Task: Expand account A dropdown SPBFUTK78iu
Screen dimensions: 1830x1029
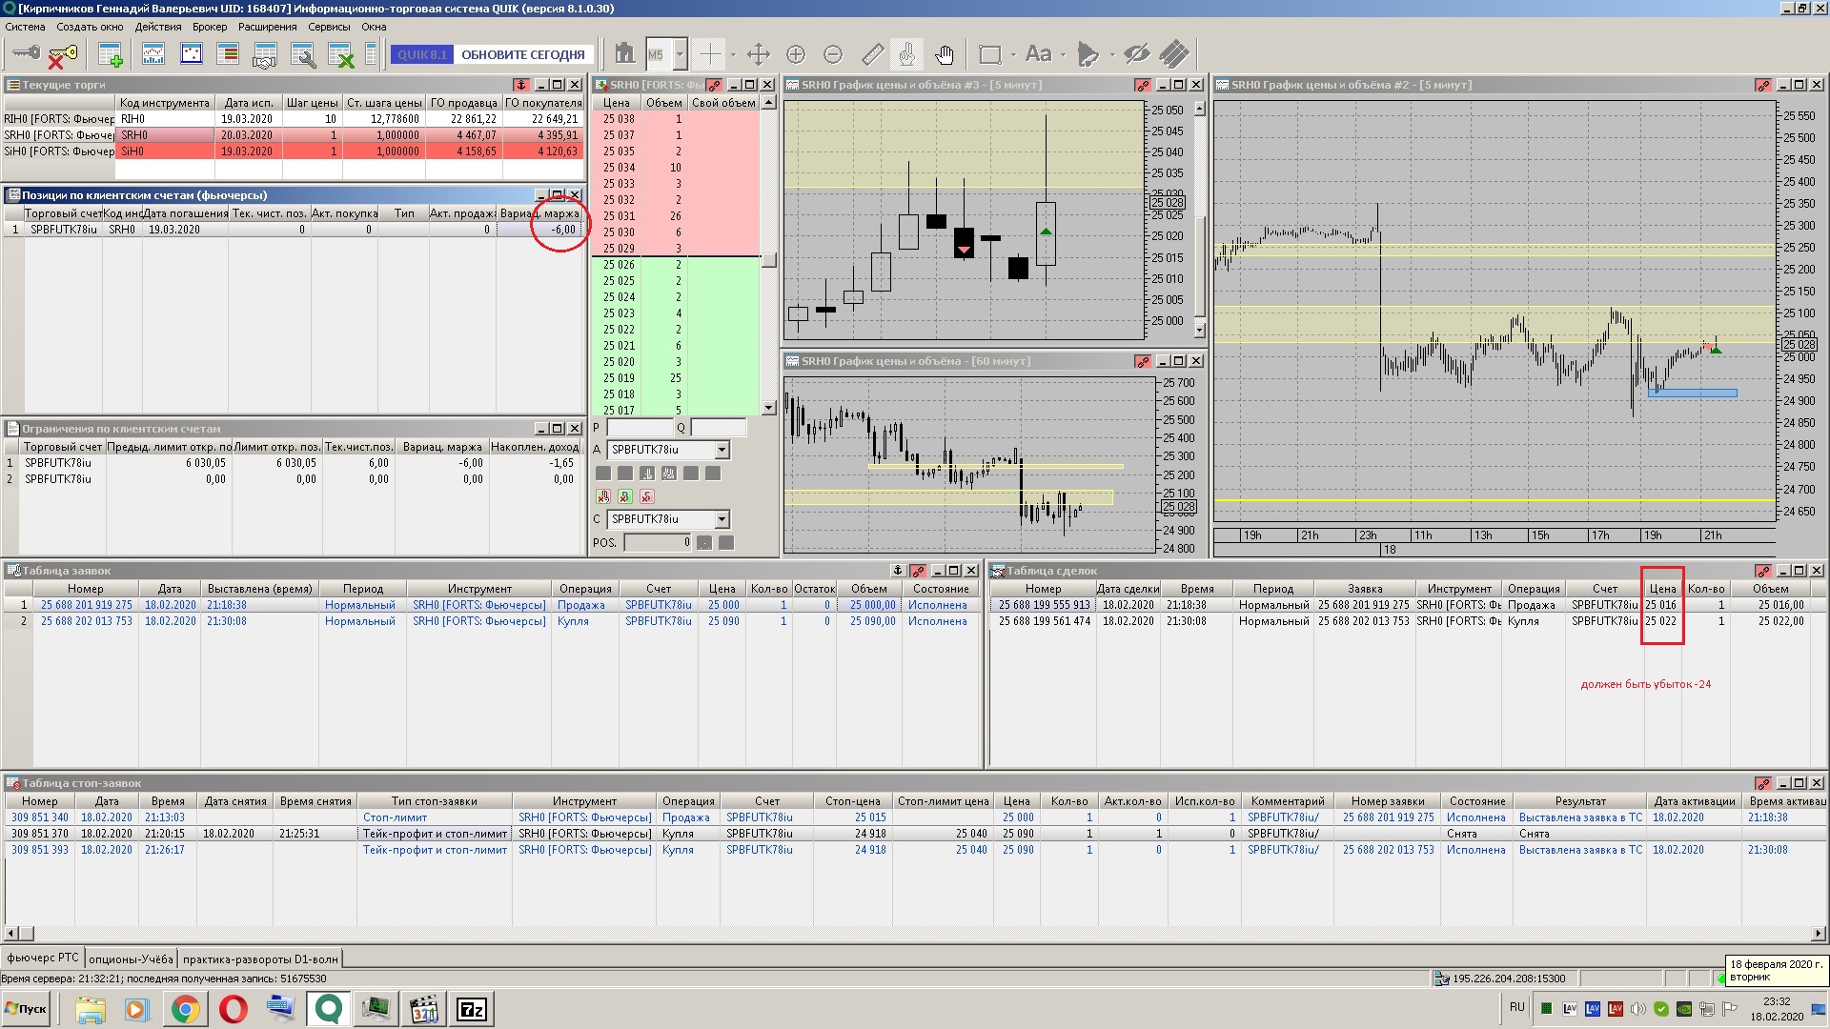Action: [x=722, y=450]
